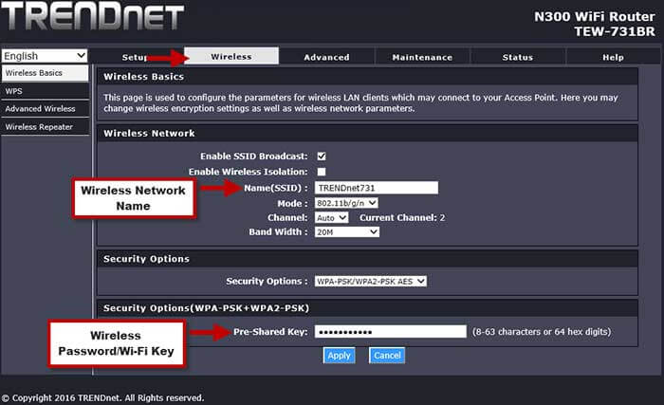Go to the Maintenance tab

coord(422,57)
